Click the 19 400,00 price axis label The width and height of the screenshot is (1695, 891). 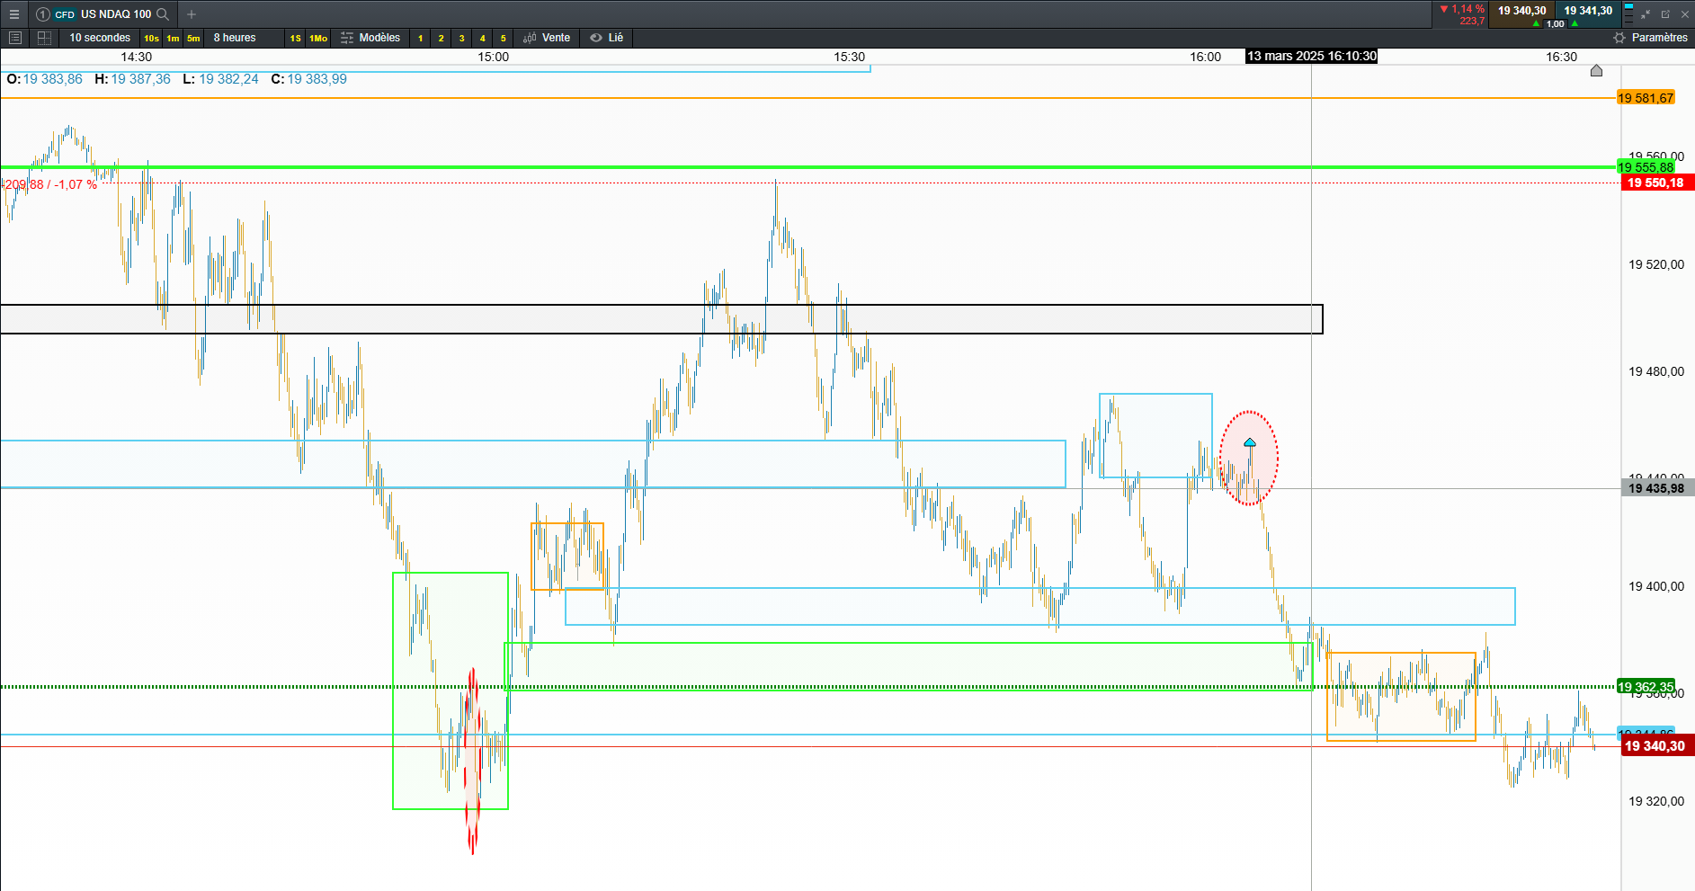click(1656, 586)
